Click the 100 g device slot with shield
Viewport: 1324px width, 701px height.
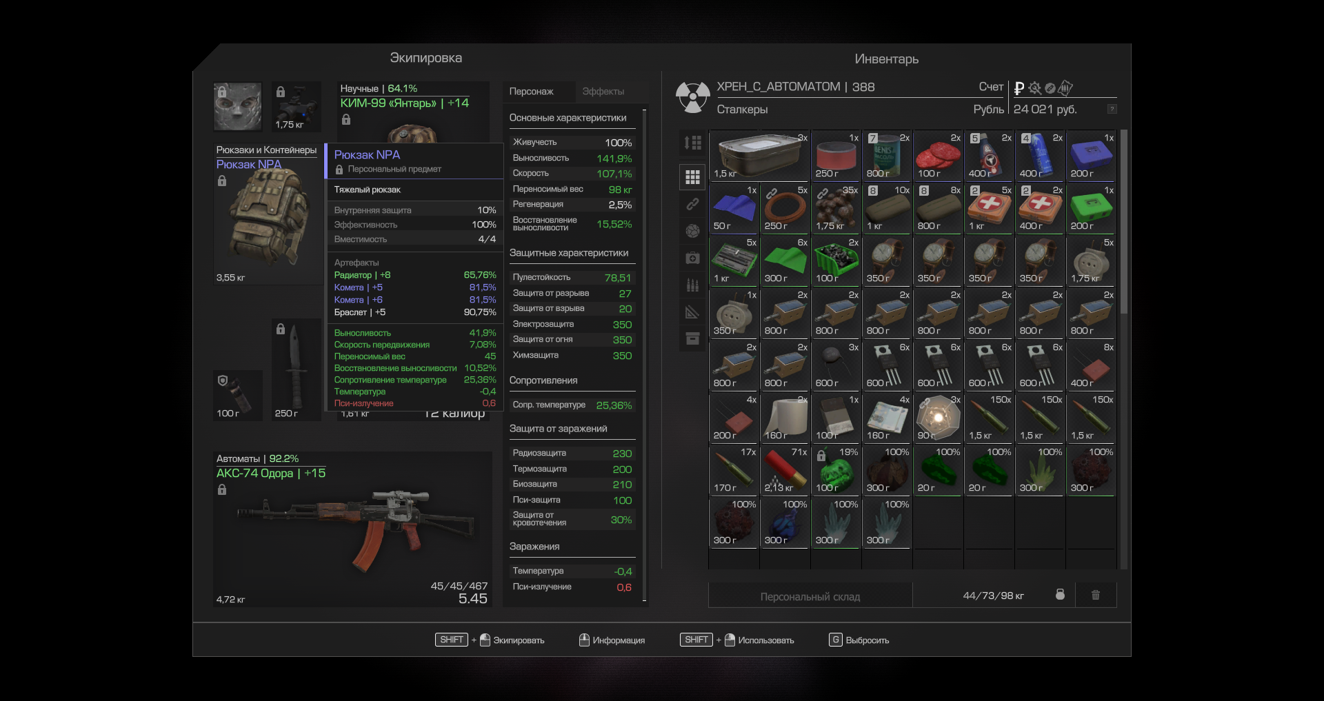coord(237,396)
